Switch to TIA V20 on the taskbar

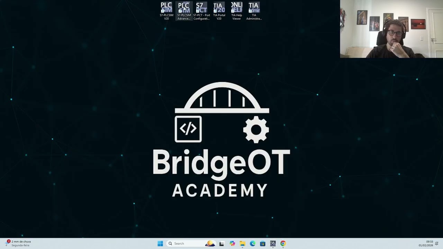[x=273, y=243]
